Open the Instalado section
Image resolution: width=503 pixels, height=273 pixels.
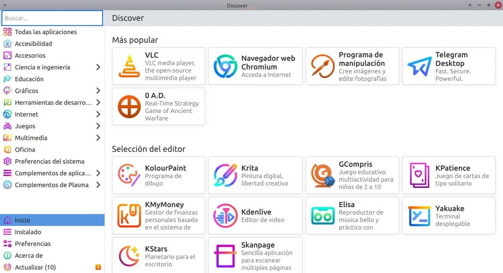point(28,232)
